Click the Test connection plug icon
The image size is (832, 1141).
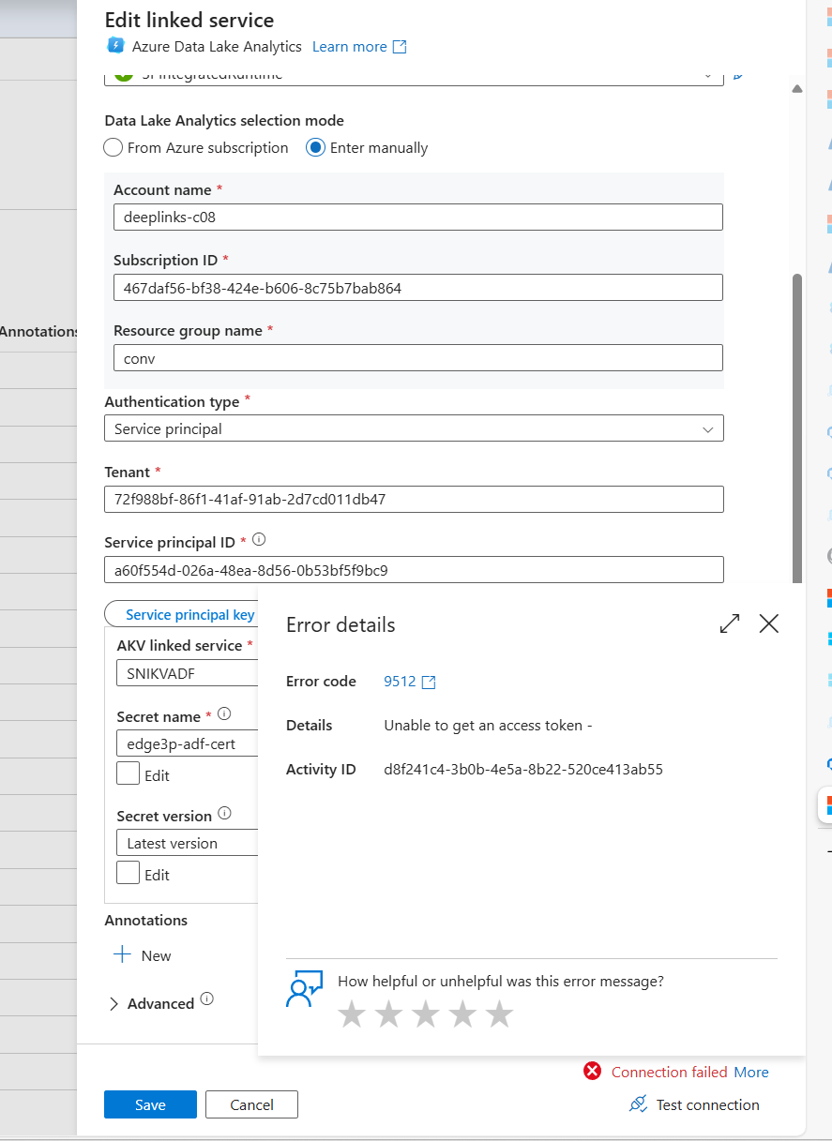(x=639, y=1104)
